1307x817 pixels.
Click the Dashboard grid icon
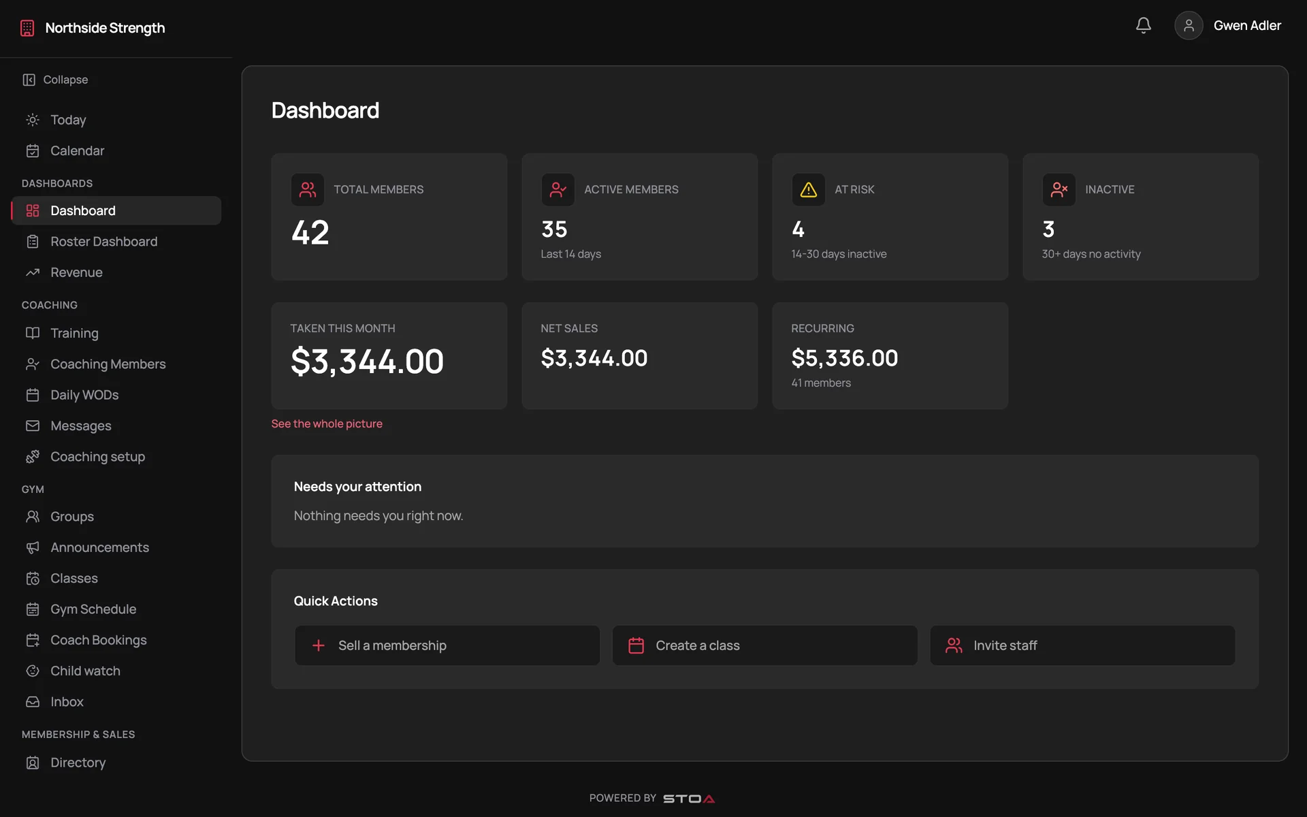33,210
